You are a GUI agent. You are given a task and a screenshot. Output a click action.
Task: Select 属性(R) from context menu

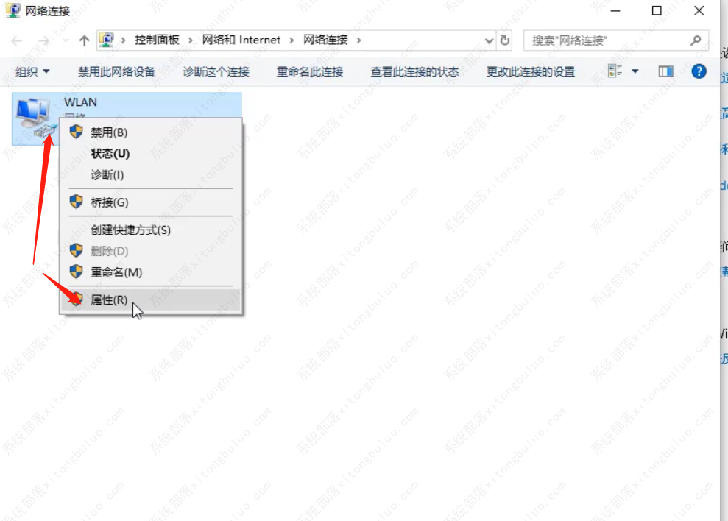click(x=109, y=300)
